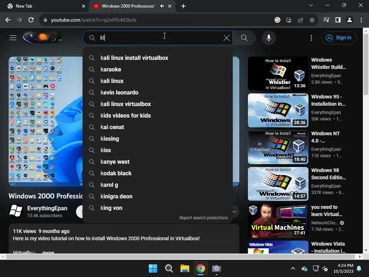Close the New Tab tab
The image size is (369, 277).
pos(84,6)
